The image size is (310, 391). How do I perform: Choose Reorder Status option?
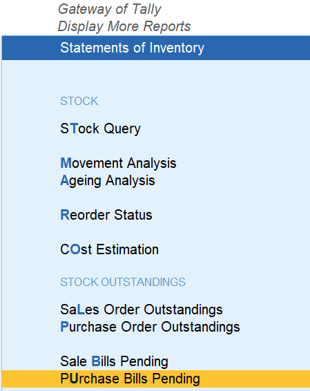[106, 215]
